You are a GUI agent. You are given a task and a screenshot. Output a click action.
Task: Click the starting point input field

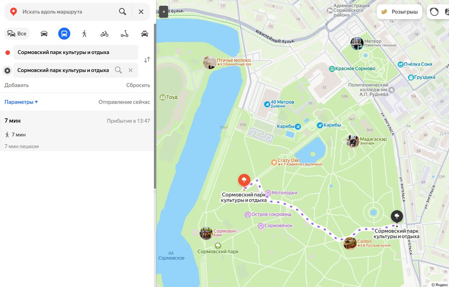tap(76, 52)
